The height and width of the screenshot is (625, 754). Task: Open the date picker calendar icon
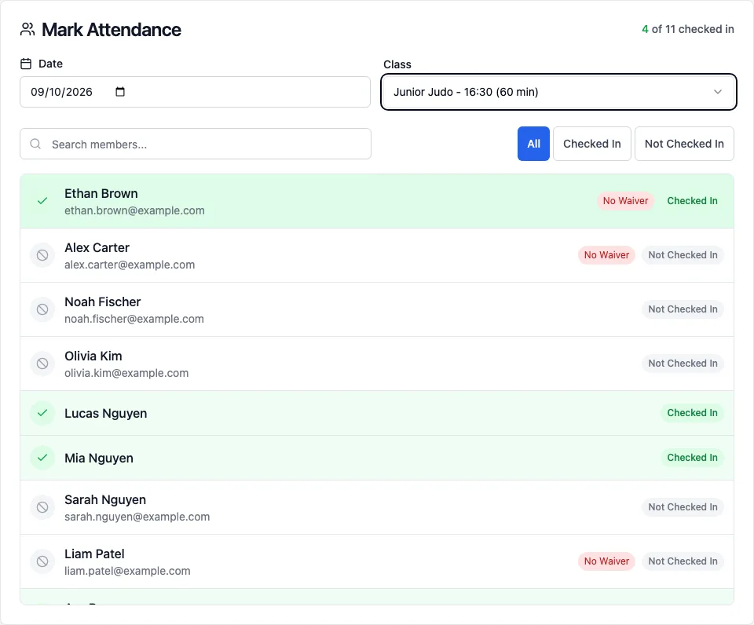[120, 92]
